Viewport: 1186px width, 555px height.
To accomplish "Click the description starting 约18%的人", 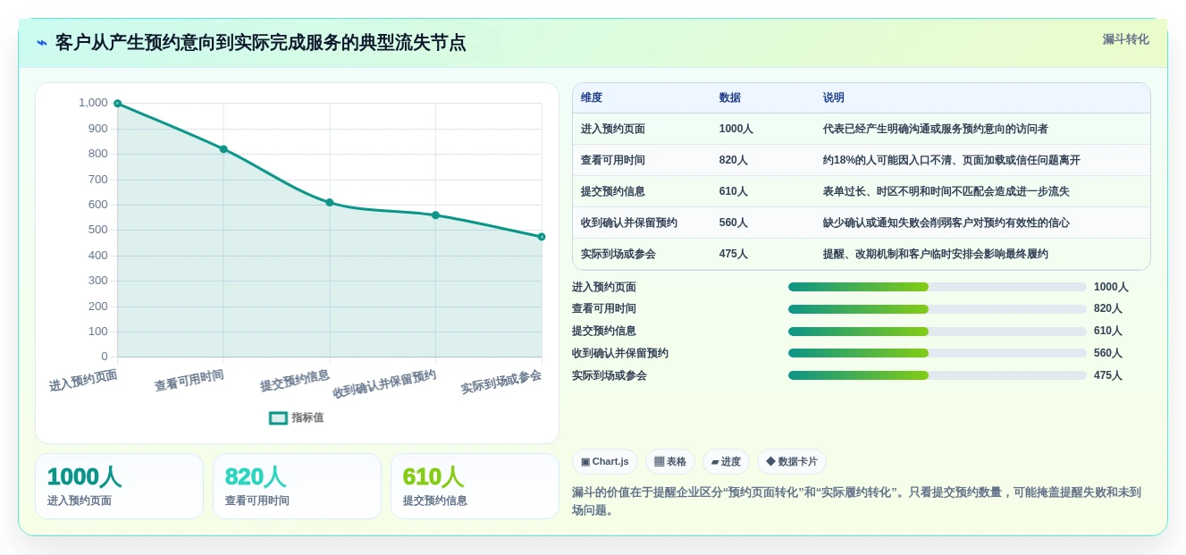I will click(952, 161).
